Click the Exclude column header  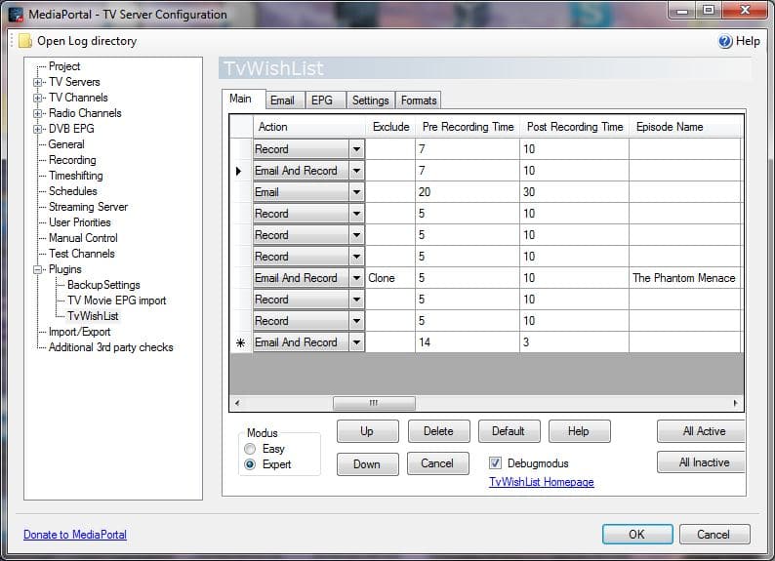390,127
